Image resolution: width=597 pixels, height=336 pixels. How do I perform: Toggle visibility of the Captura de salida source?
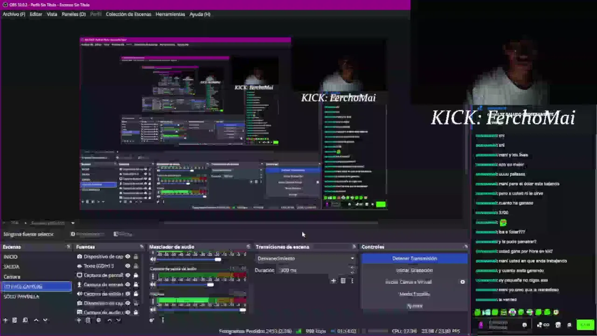(127, 294)
